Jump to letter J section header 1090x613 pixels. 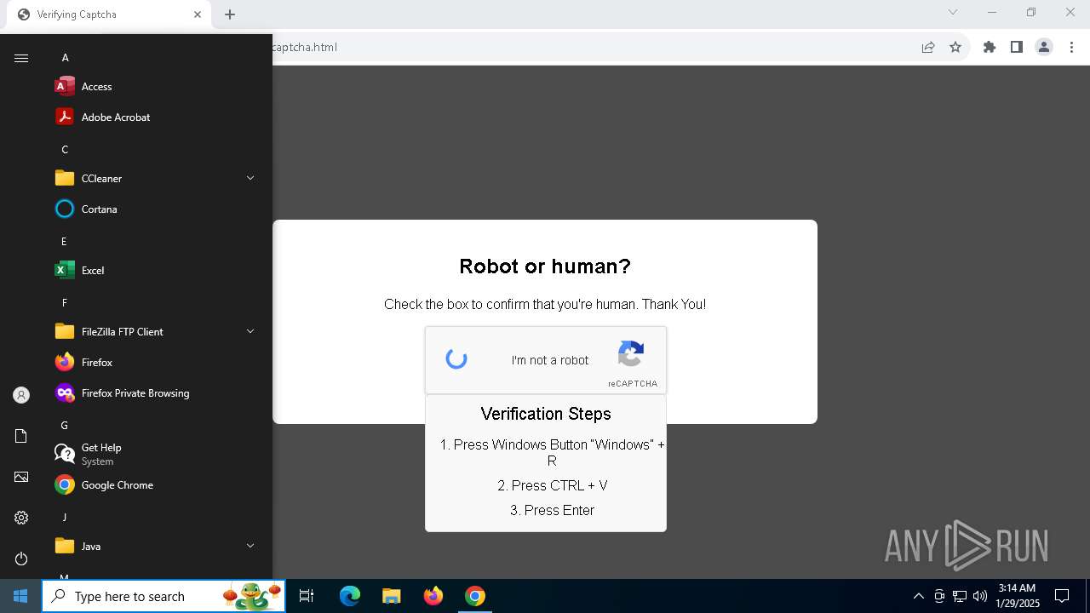64,517
